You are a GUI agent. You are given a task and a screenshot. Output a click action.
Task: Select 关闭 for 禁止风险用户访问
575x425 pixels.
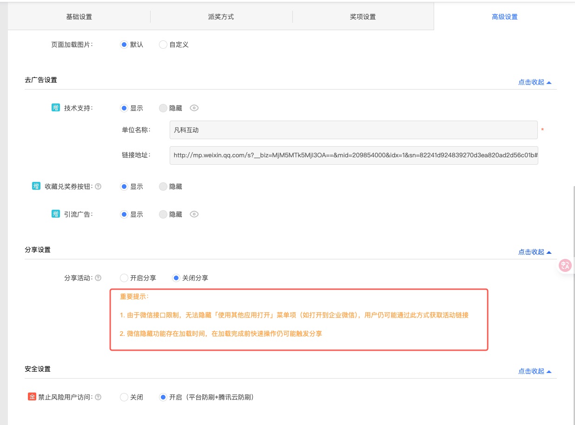124,397
